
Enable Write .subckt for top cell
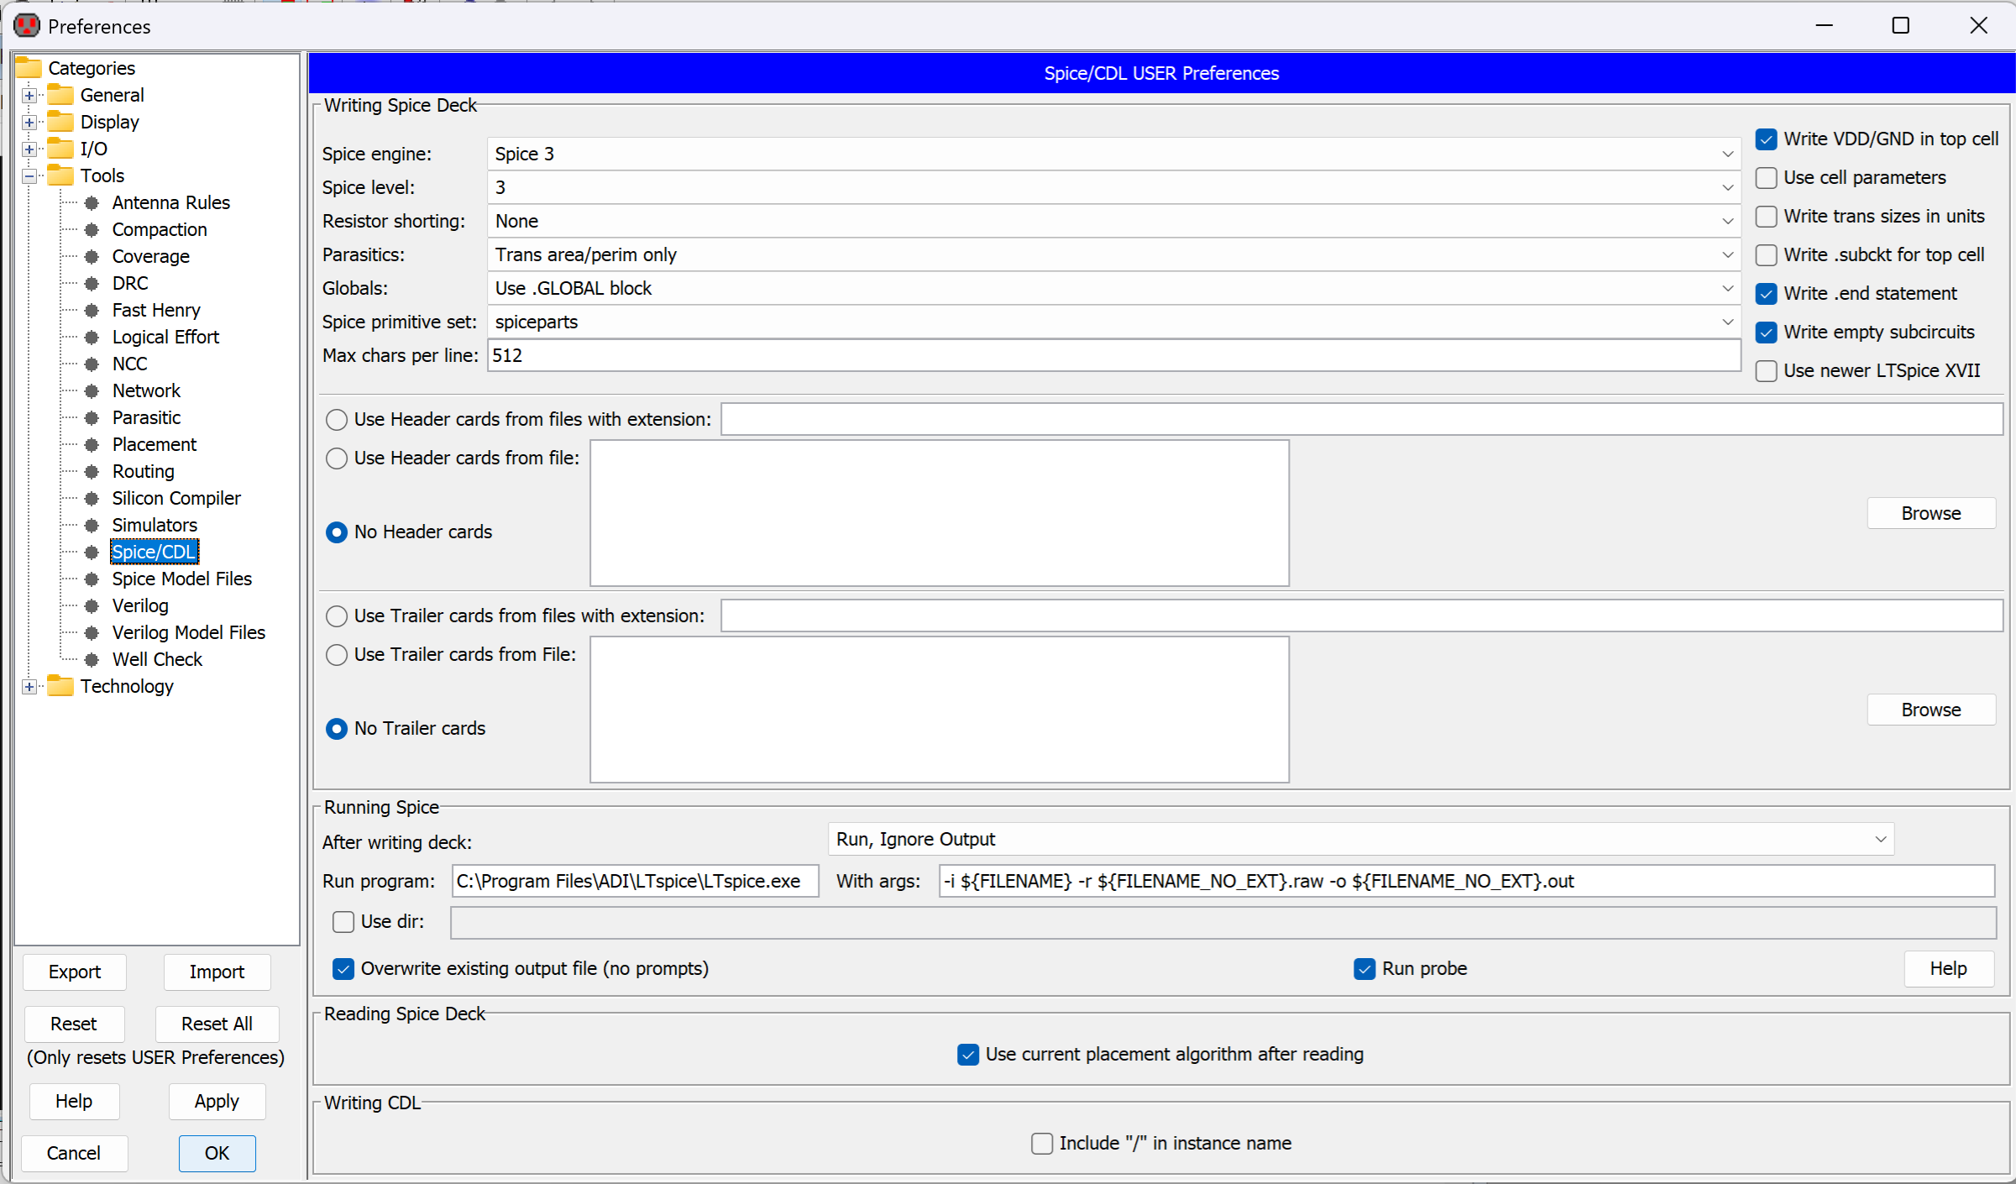(x=1767, y=255)
